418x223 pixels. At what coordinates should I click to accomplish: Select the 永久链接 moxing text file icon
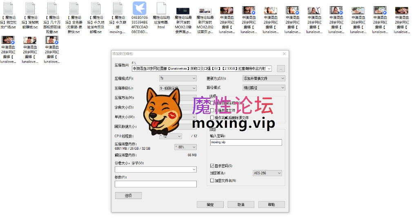point(118,8)
